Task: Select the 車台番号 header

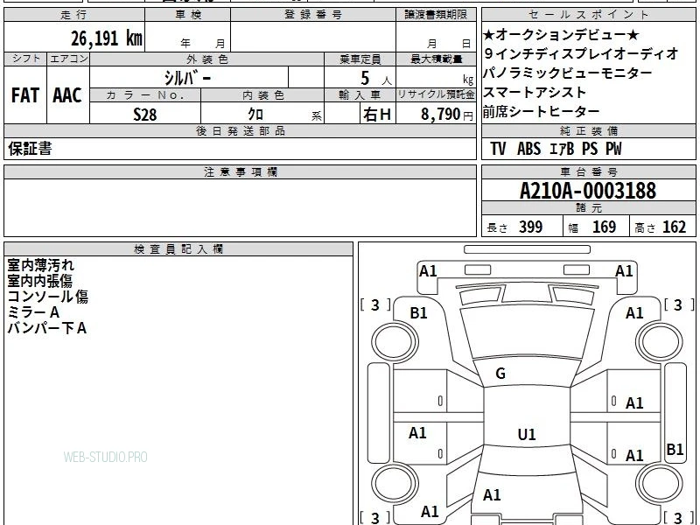Action: point(588,171)
